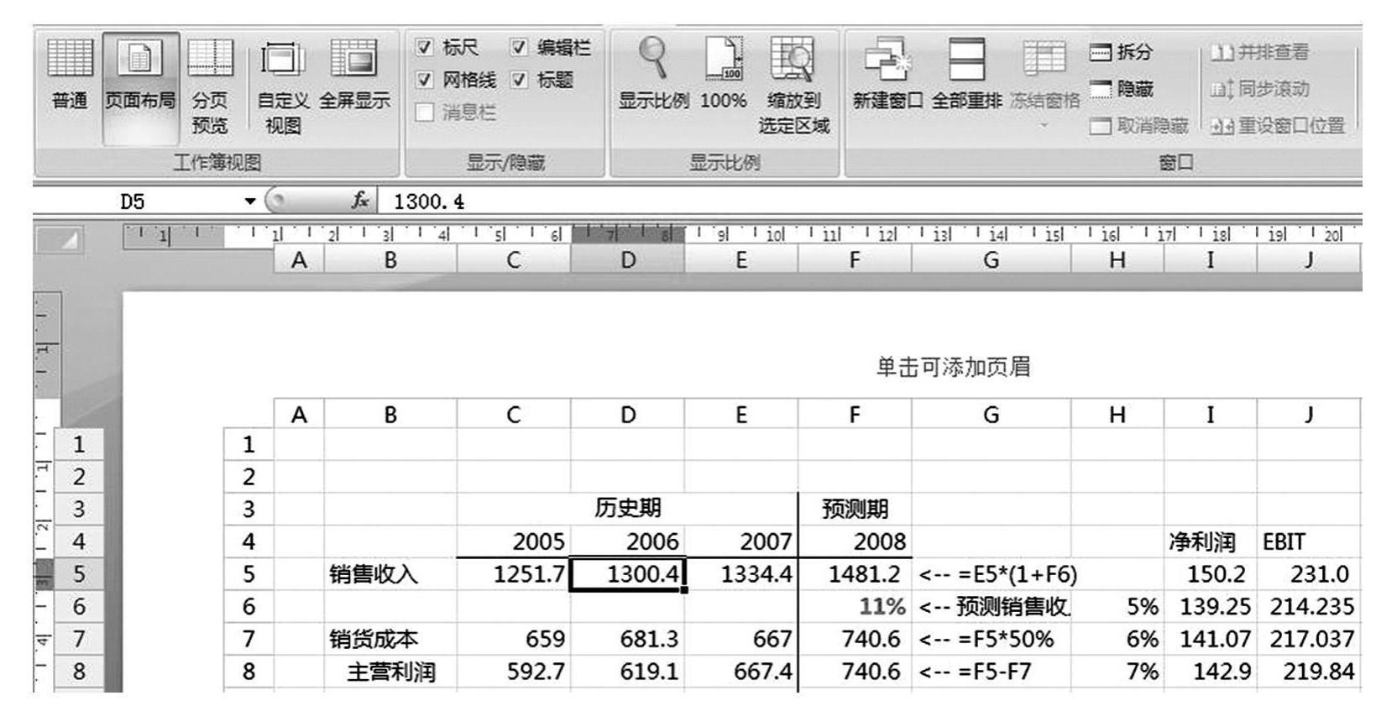
Task: Select cell with formula note =E5*(1+F6)
Action: point(992,574)
